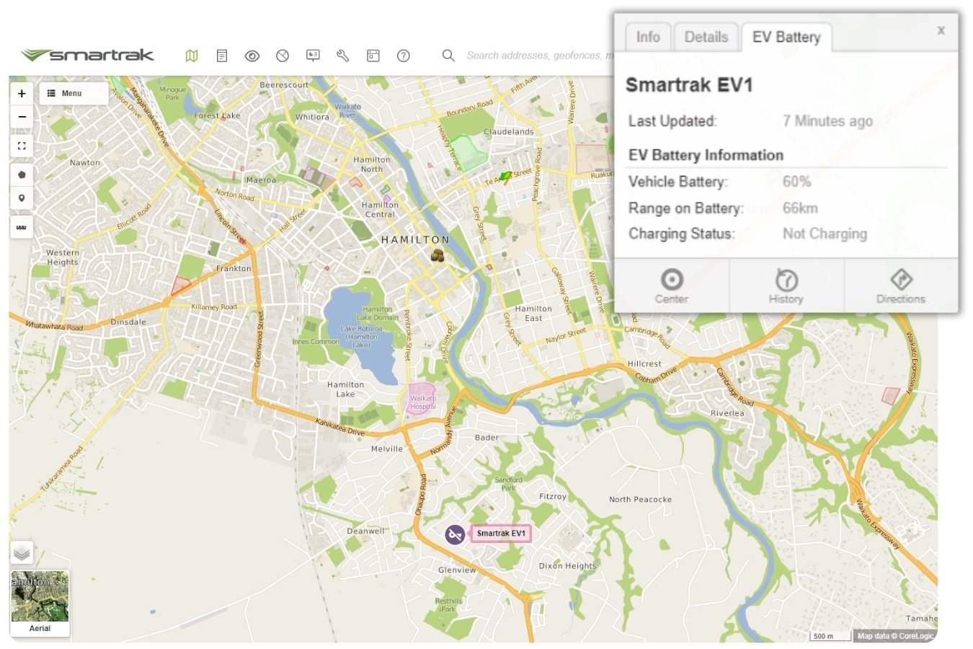The image size is (973, 649).
Task: Click the Smartrak EV1 map label
Action: point(501,534)
